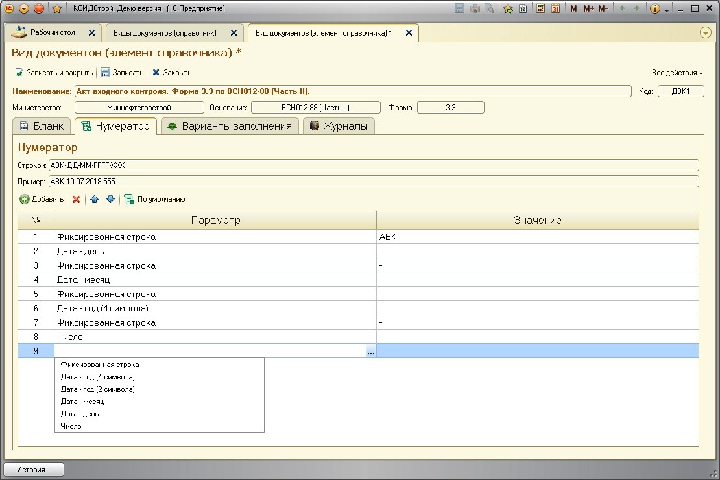Click the Наименование input field
The height and width of the screenshot is (480, 720).
(352, 91)
